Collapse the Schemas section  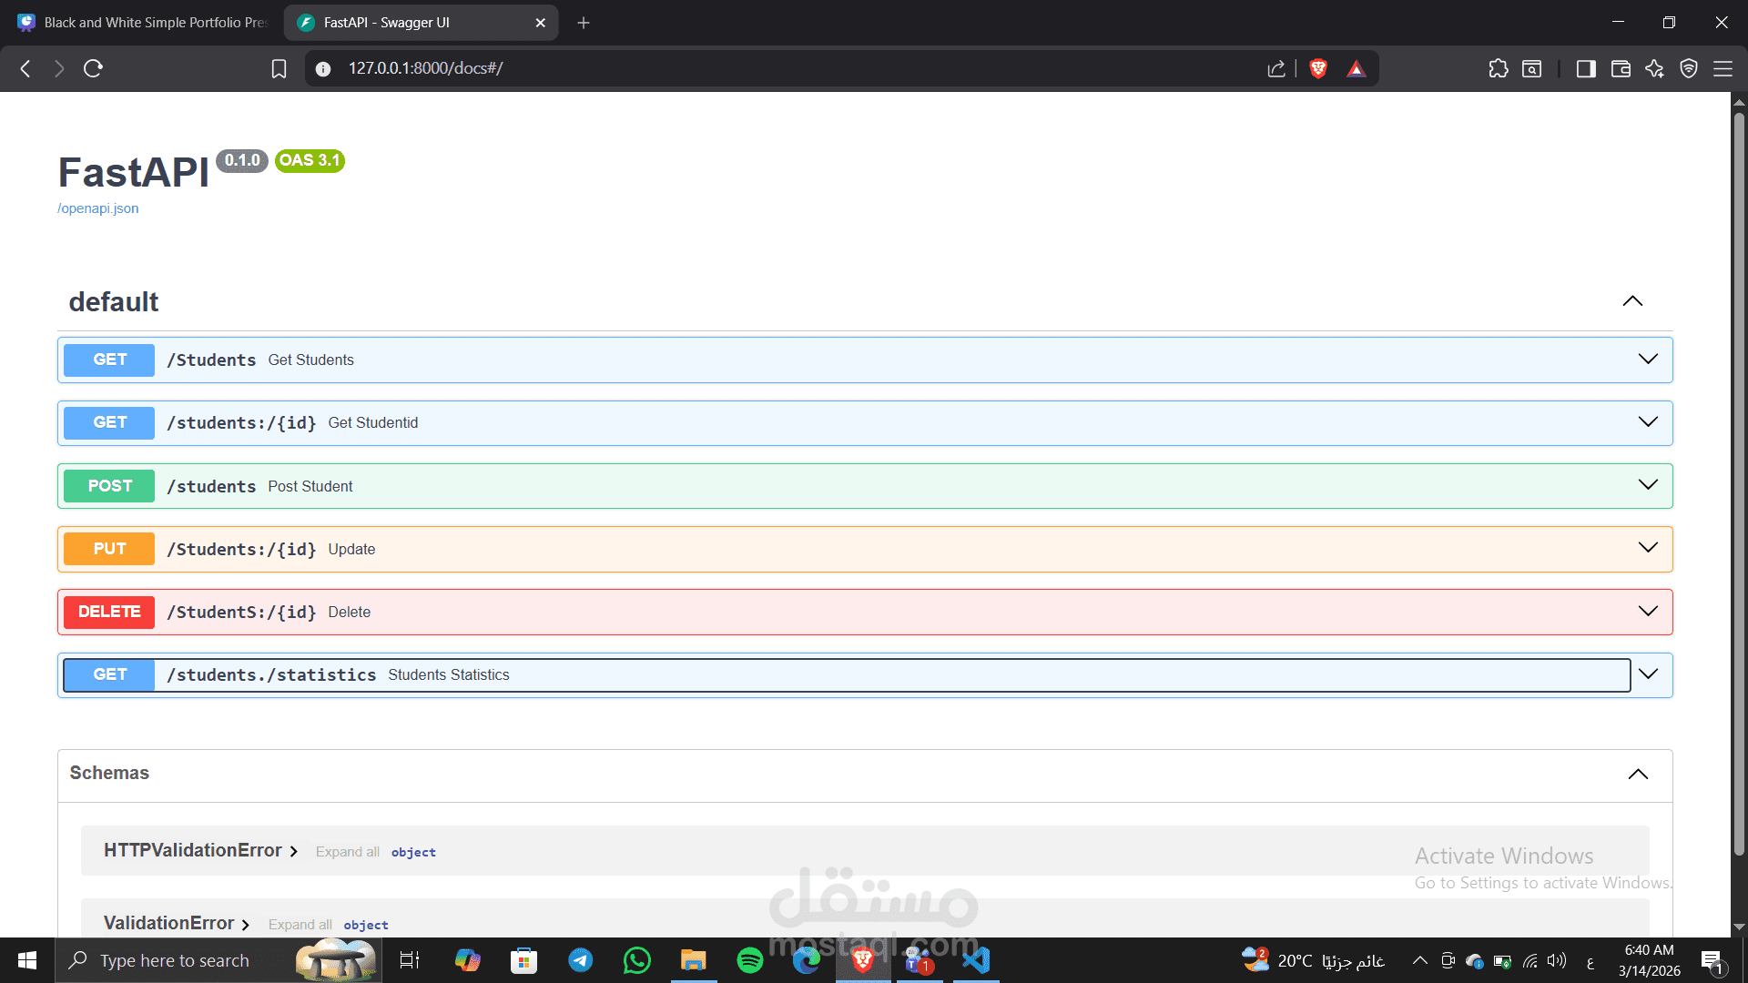click(1637, 774)
